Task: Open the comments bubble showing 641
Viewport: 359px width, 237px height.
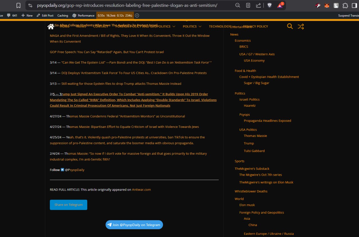Action: tap(12, 15)
